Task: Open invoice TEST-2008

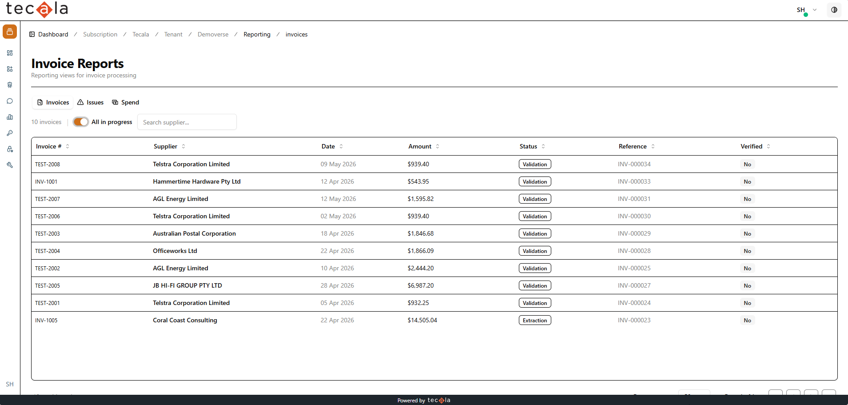Action: coord(48,164)
